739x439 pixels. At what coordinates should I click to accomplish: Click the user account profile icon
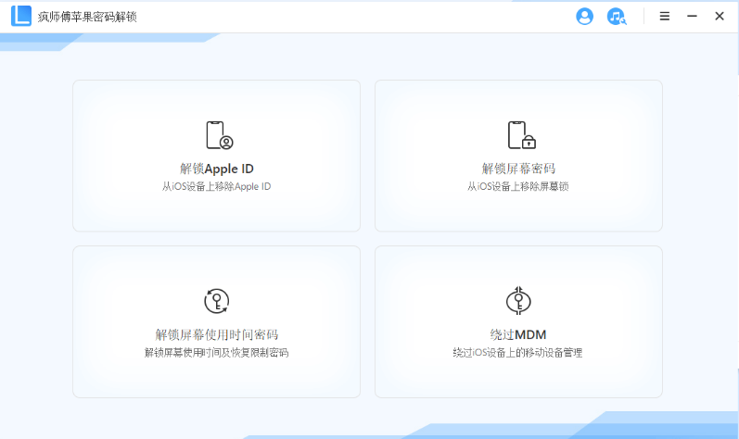[584, 17]
